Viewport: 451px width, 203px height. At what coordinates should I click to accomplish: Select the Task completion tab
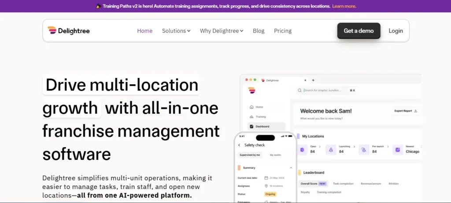[343, 184]
